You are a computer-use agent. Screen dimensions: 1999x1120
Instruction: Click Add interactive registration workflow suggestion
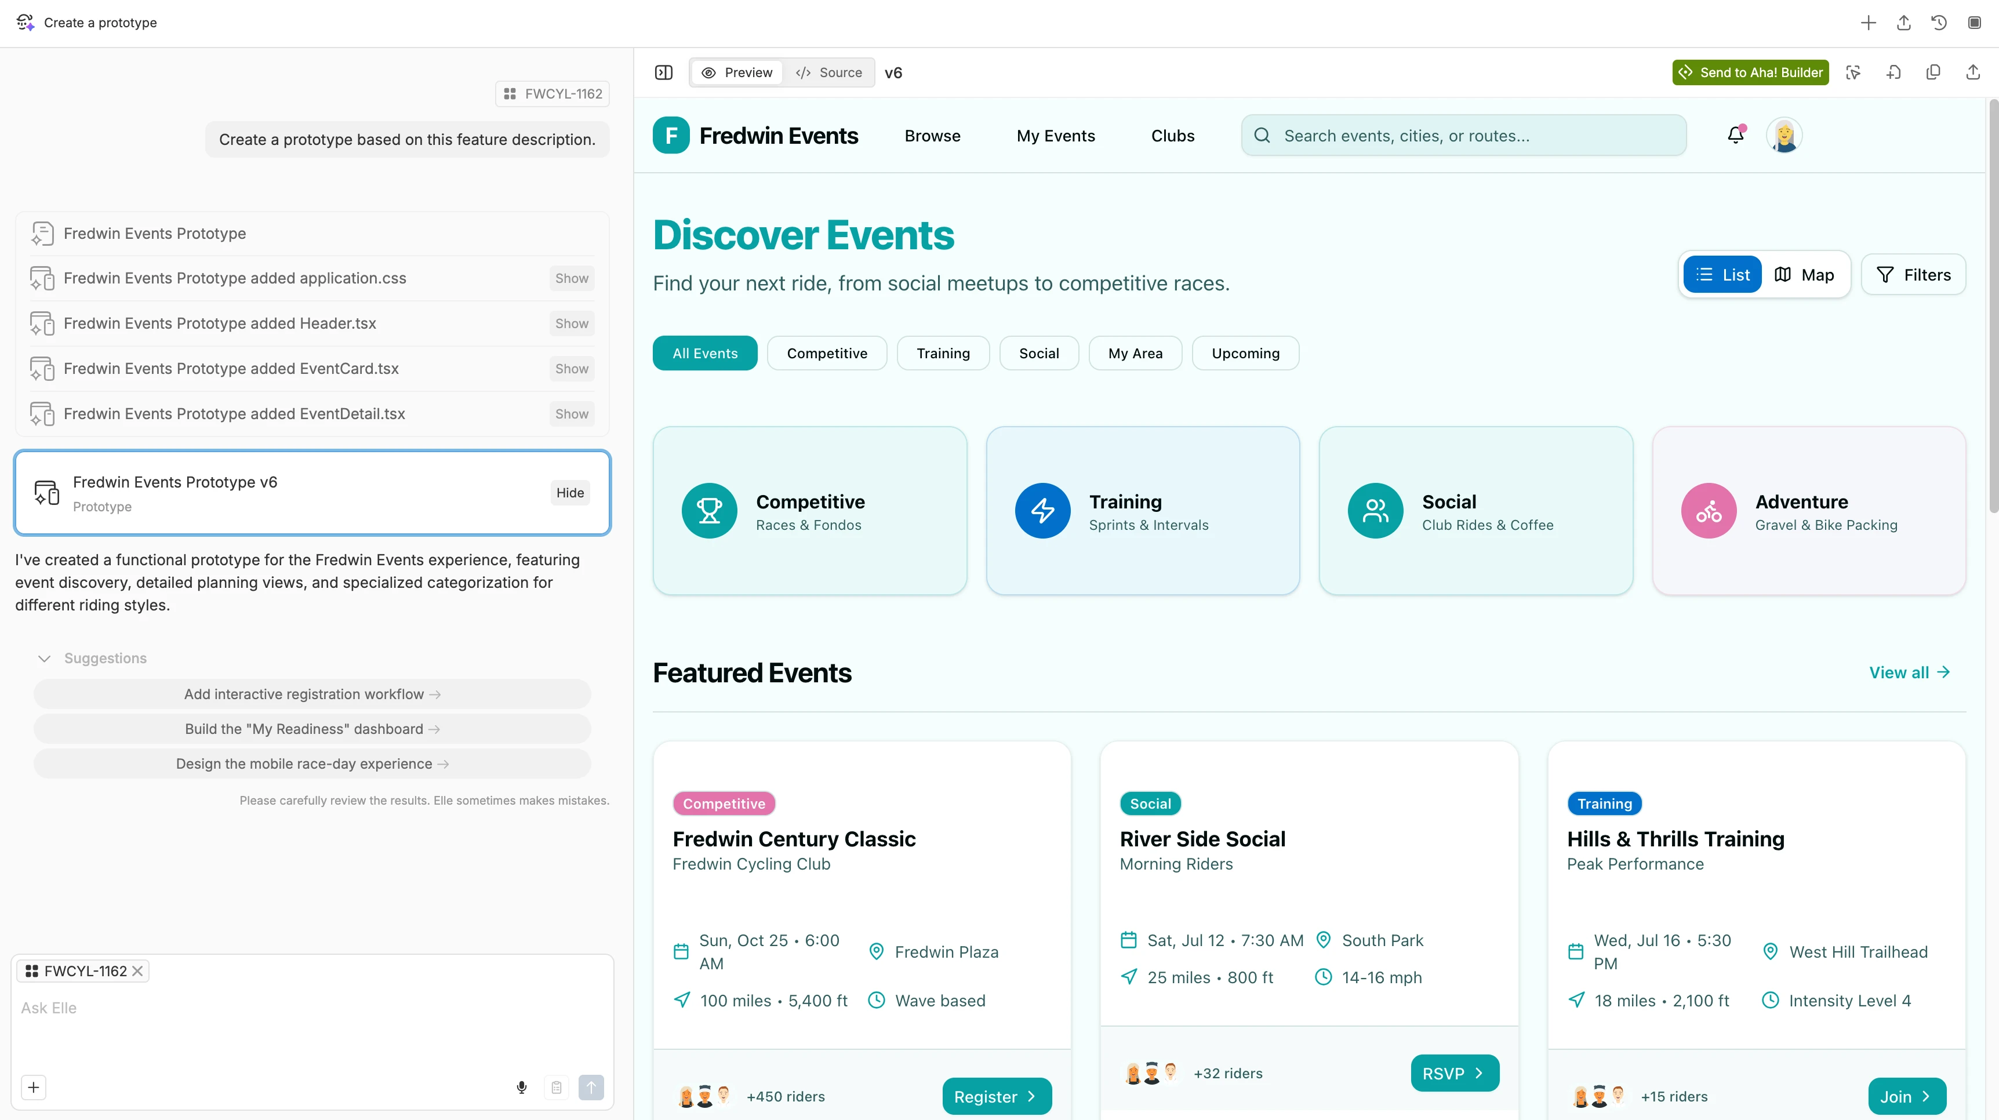[312, 694]
